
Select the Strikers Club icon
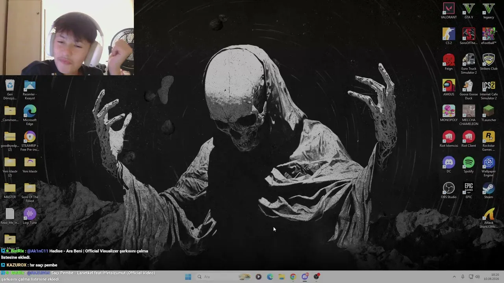click(x=489, y=62)
